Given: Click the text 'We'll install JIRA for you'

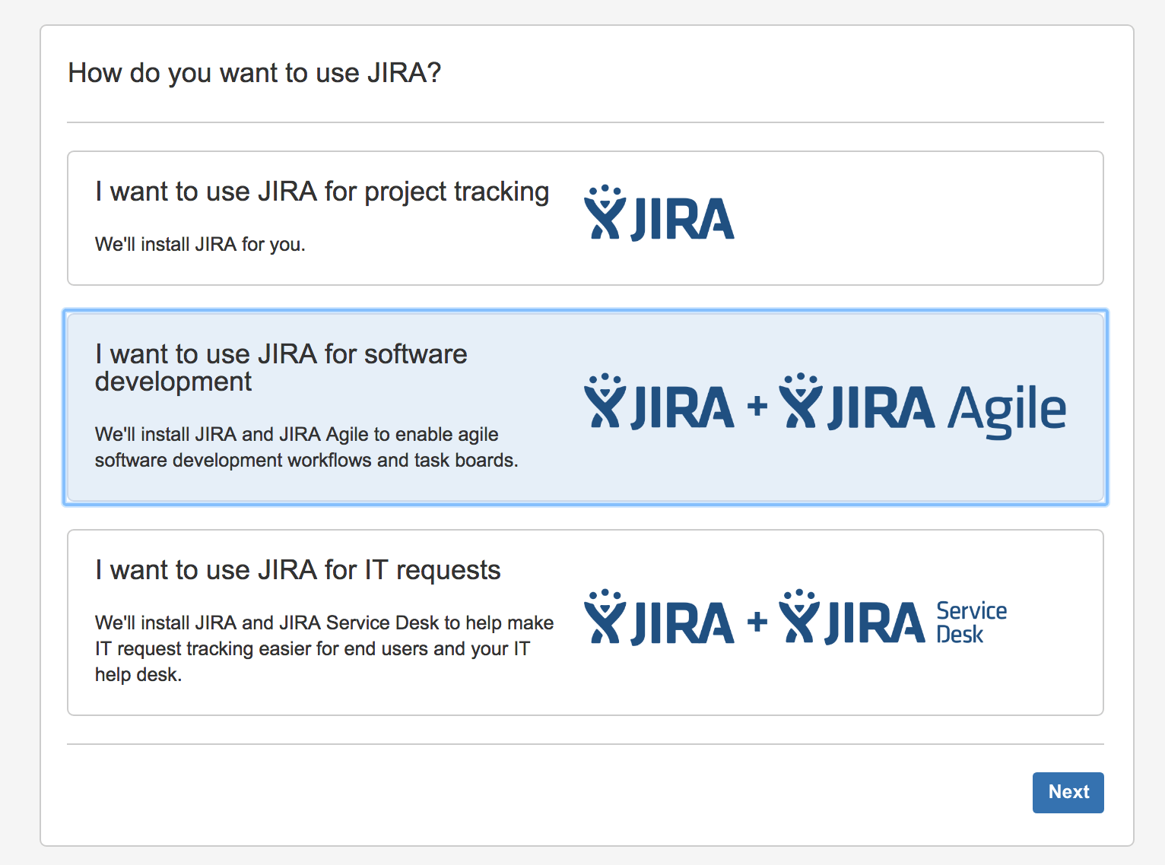Looking at the screenshot, I should click(199, 244).
